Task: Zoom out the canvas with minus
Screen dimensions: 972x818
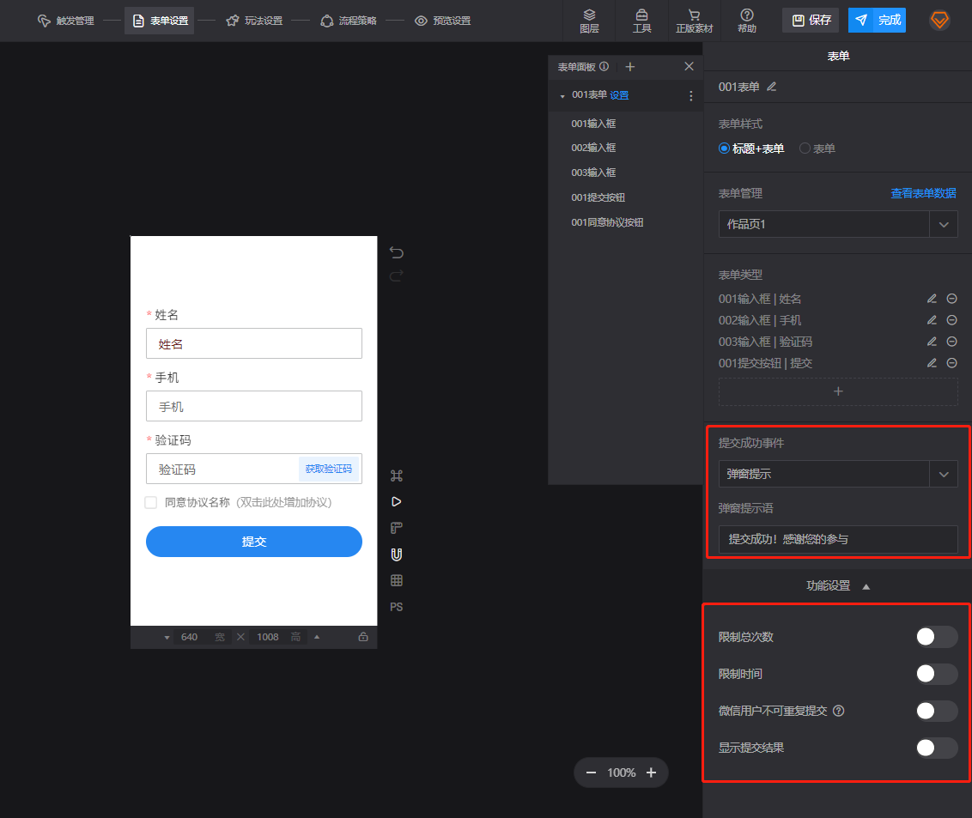Action: pyautogui.click(x=591, y=773)
